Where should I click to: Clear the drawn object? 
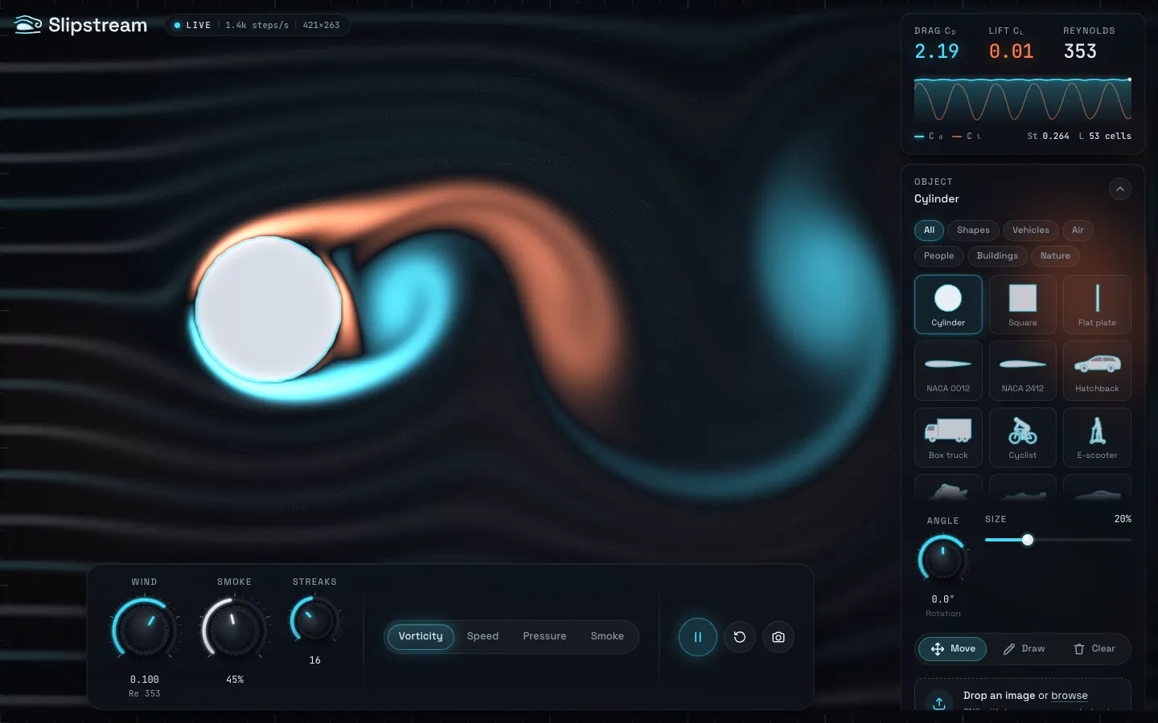pos(1094,649)
